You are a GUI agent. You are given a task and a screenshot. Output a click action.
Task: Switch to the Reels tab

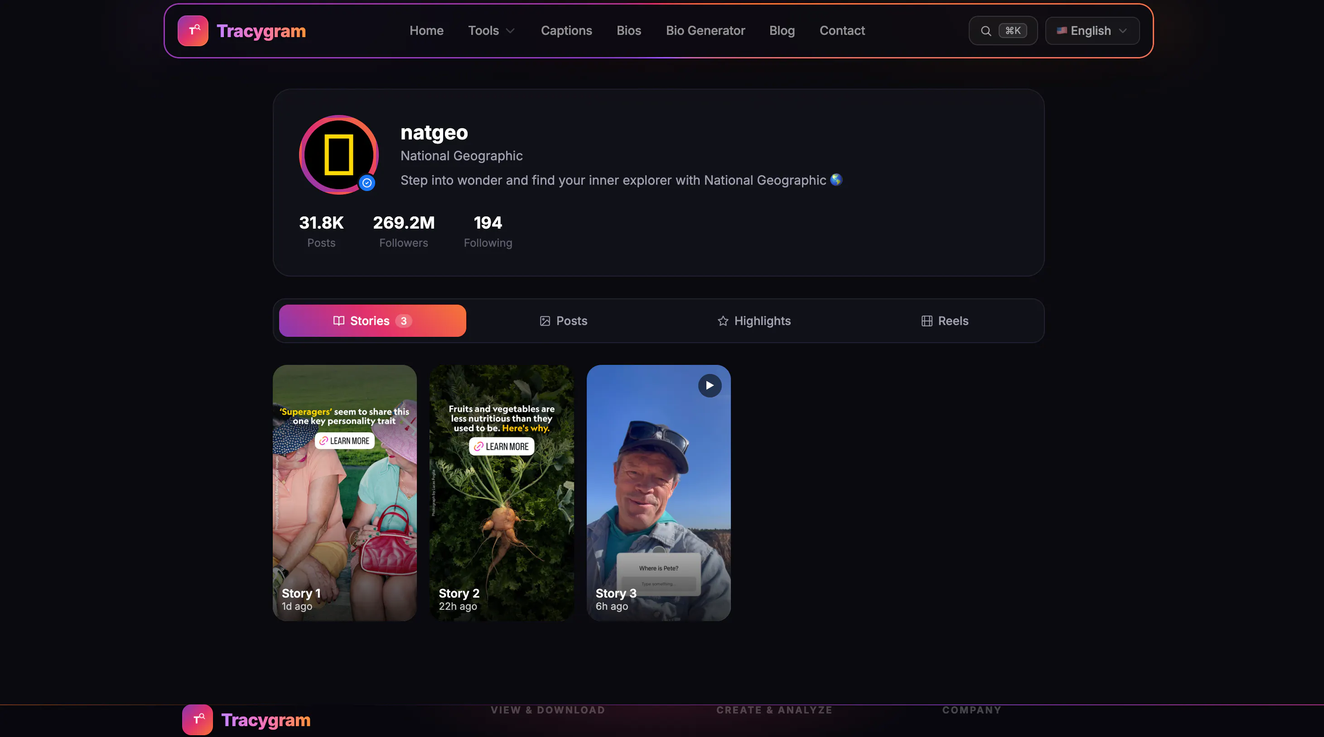945,321
